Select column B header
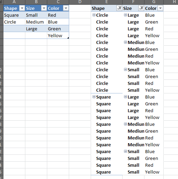 click(x=36, y=2)
